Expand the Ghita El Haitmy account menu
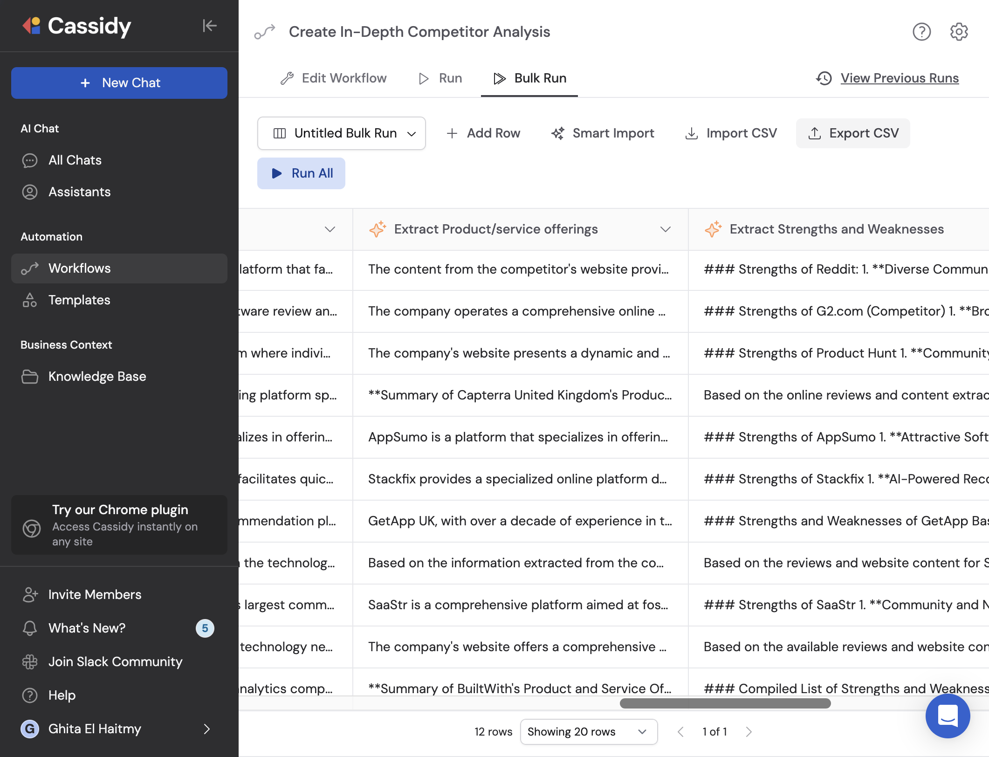 coord(207,729)
